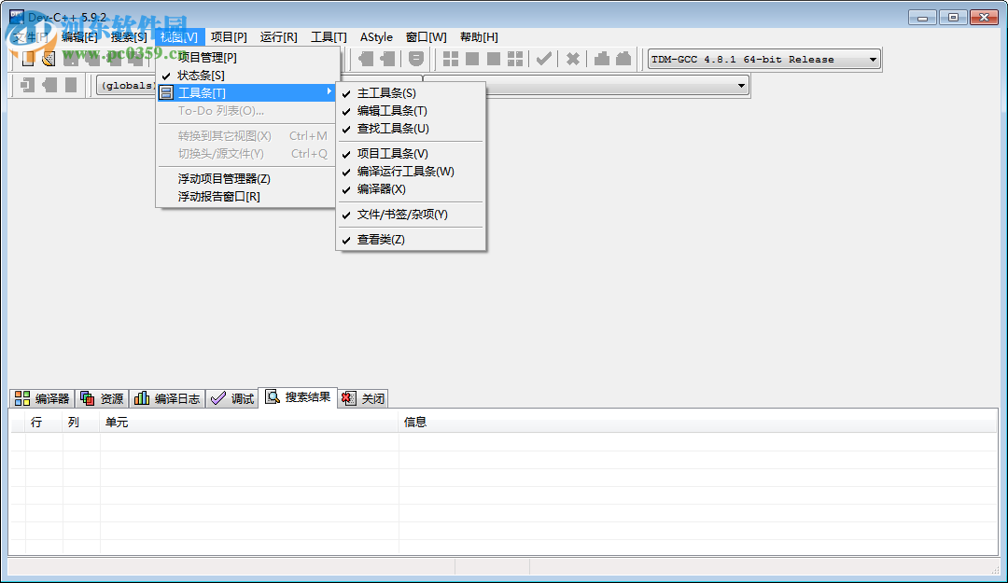Click the back navigation arrow icon
The height and width of the screenshot is (583, 1008).
(364, 59)
